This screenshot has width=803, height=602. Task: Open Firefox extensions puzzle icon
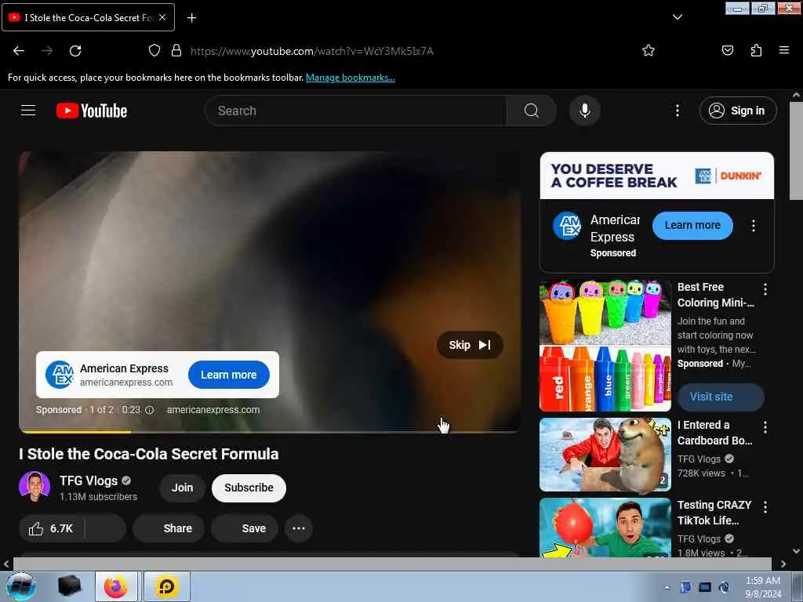756,50
